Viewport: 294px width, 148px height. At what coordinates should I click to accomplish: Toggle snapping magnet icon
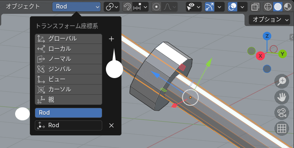tap(127, 7)
